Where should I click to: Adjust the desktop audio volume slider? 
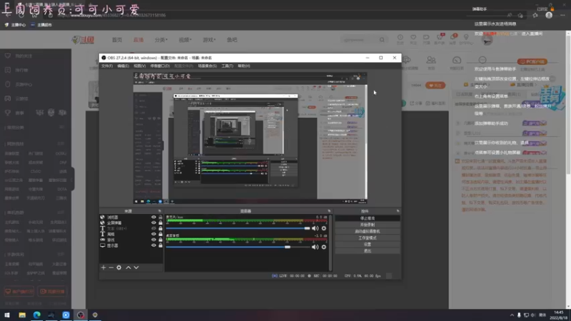pyautogui.click(x=238, y=247)
